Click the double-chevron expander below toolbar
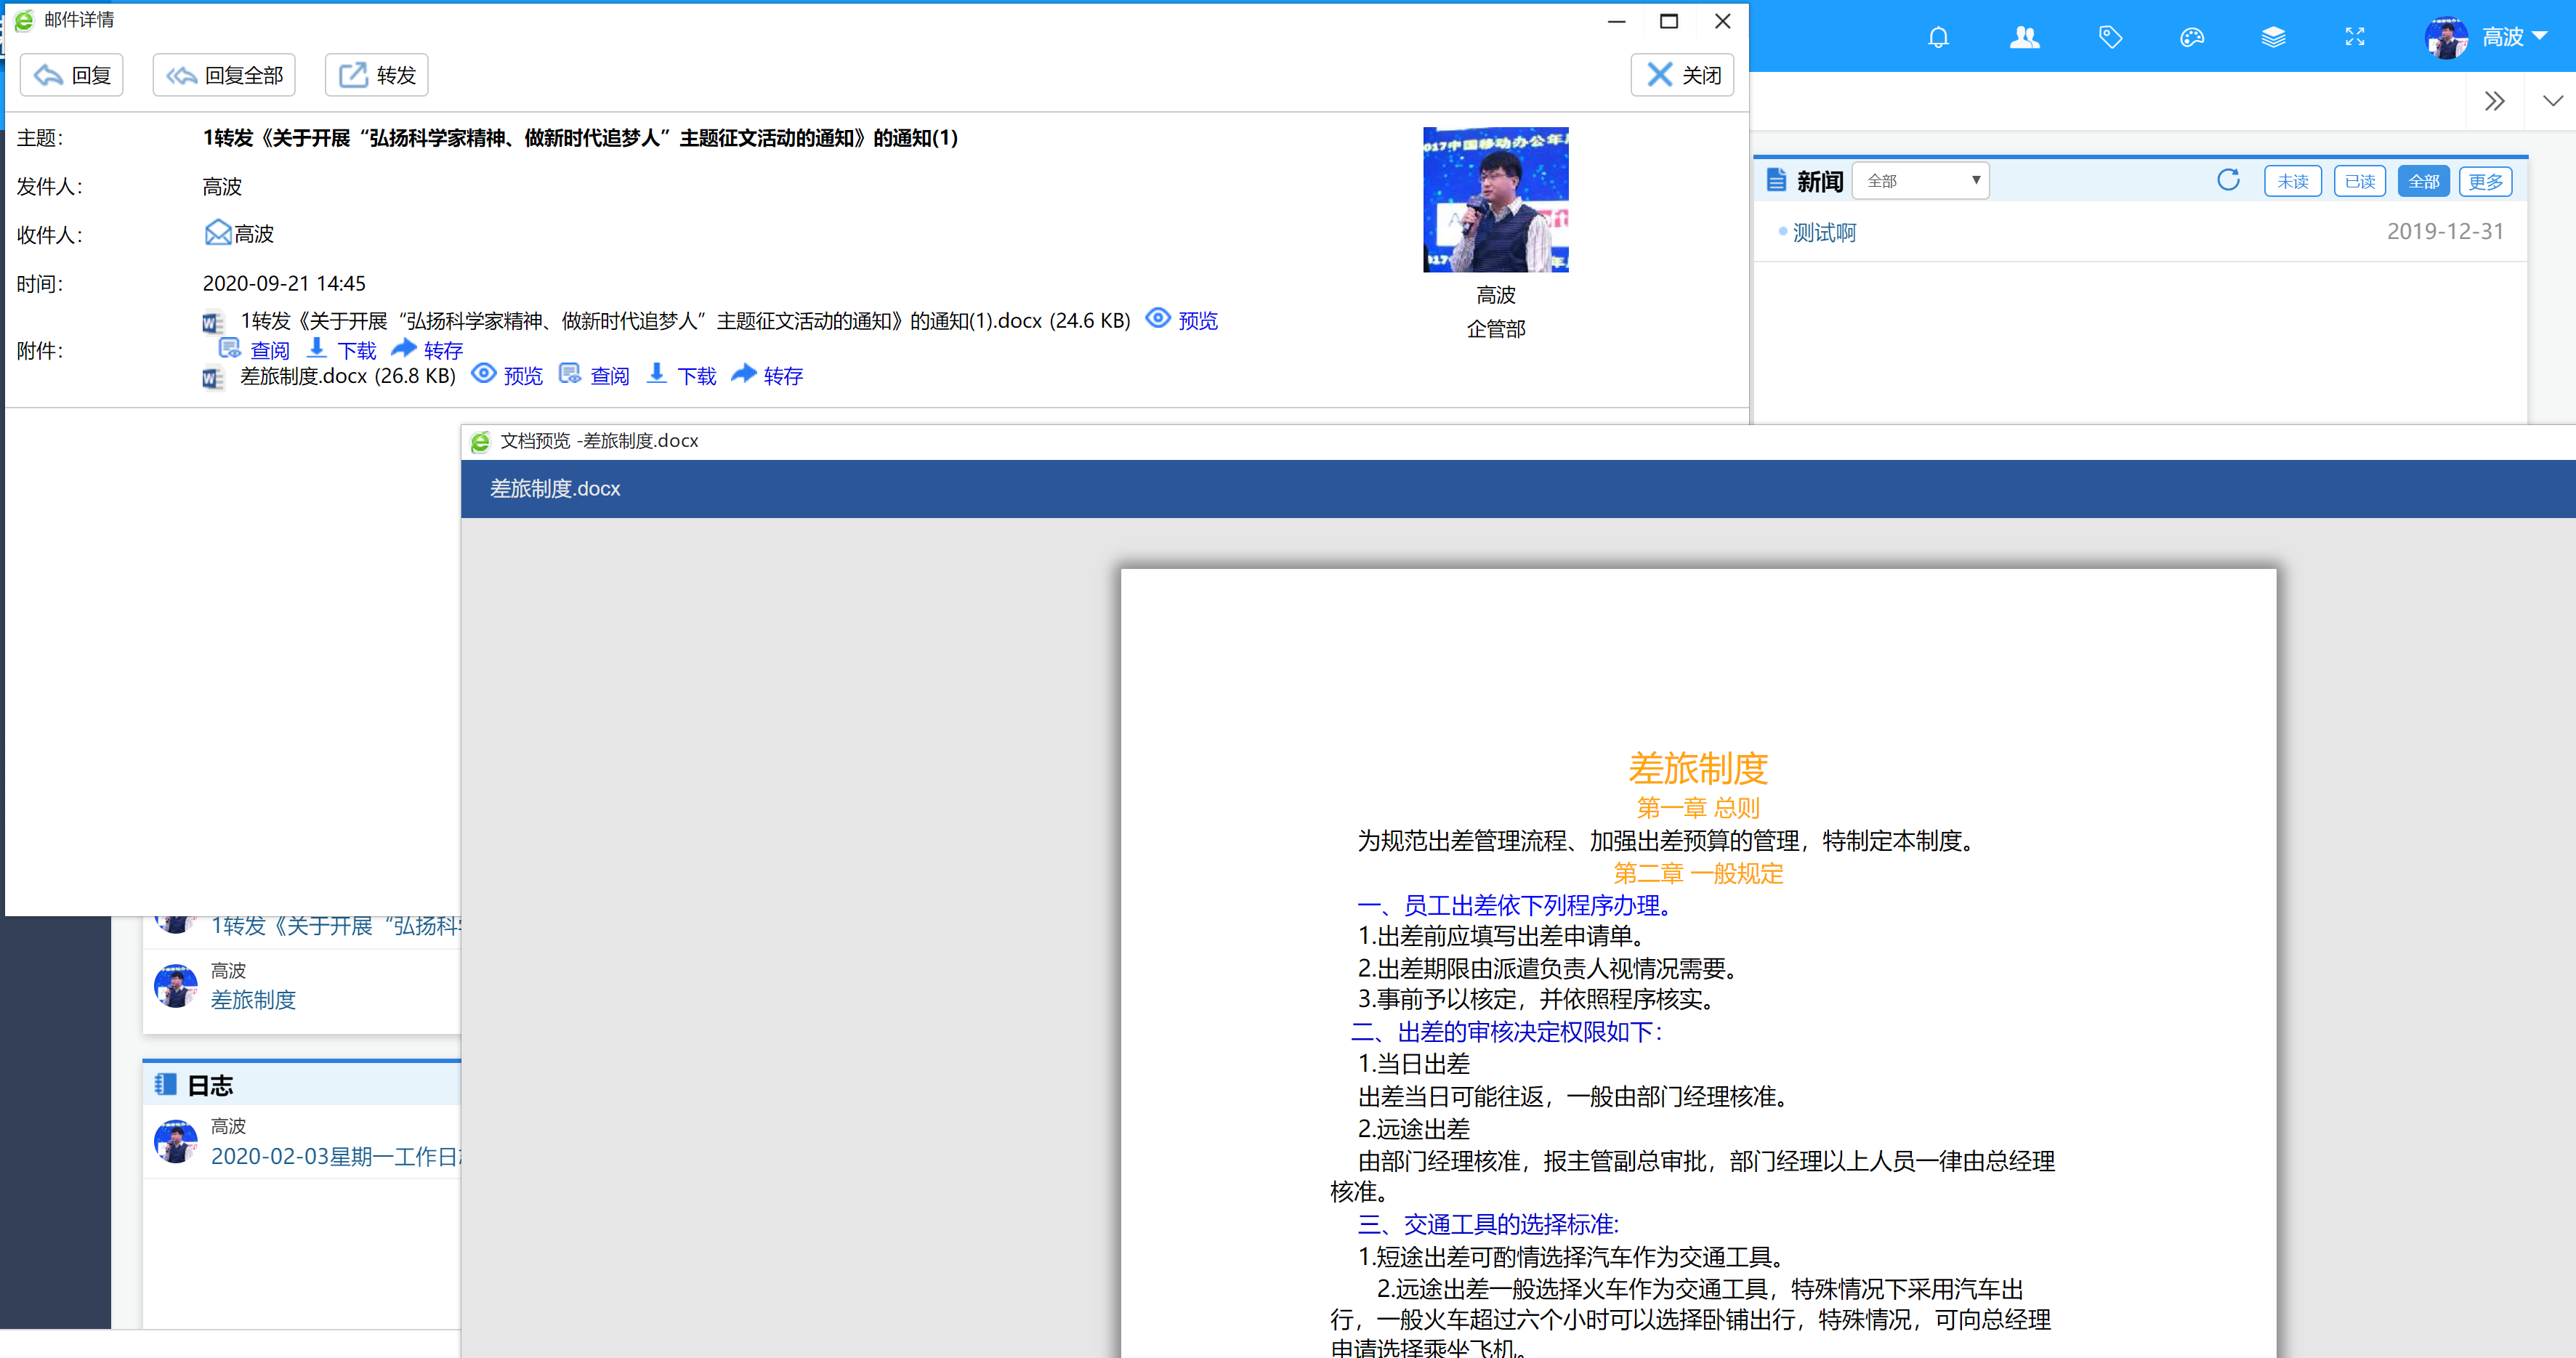 click(2494, 100)
